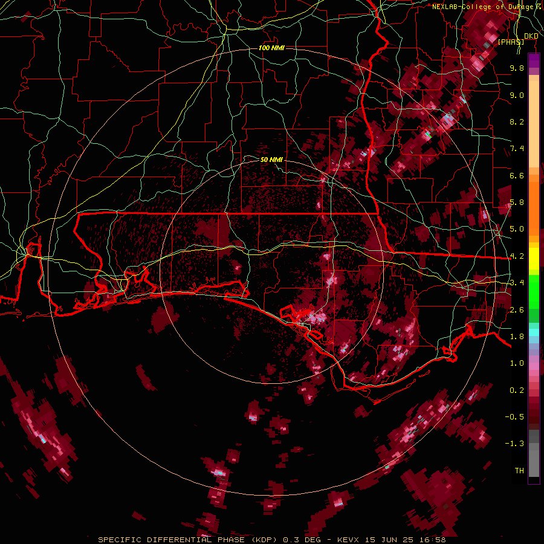Click the 5.8 colorbar scale label
Image resolution: width=544 pixels, height=544 pixels.
point(517,202)
